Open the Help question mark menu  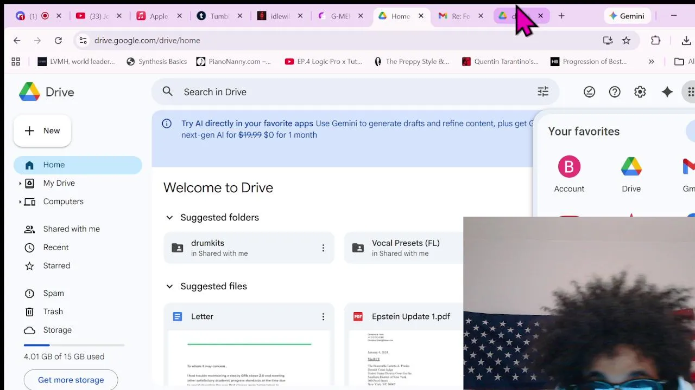pos(615,92)
